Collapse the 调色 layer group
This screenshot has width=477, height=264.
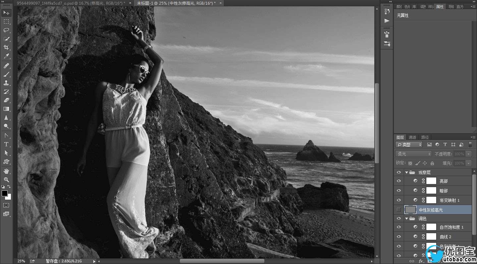click(406, 218)
